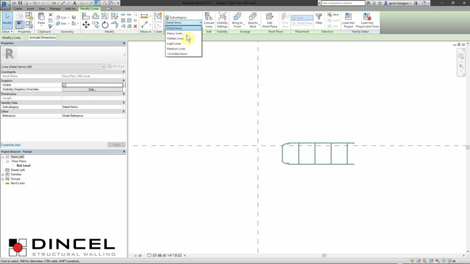Click the help question mark icon
470x264 pixels.
pyautogui.click(x=424, y=3)
